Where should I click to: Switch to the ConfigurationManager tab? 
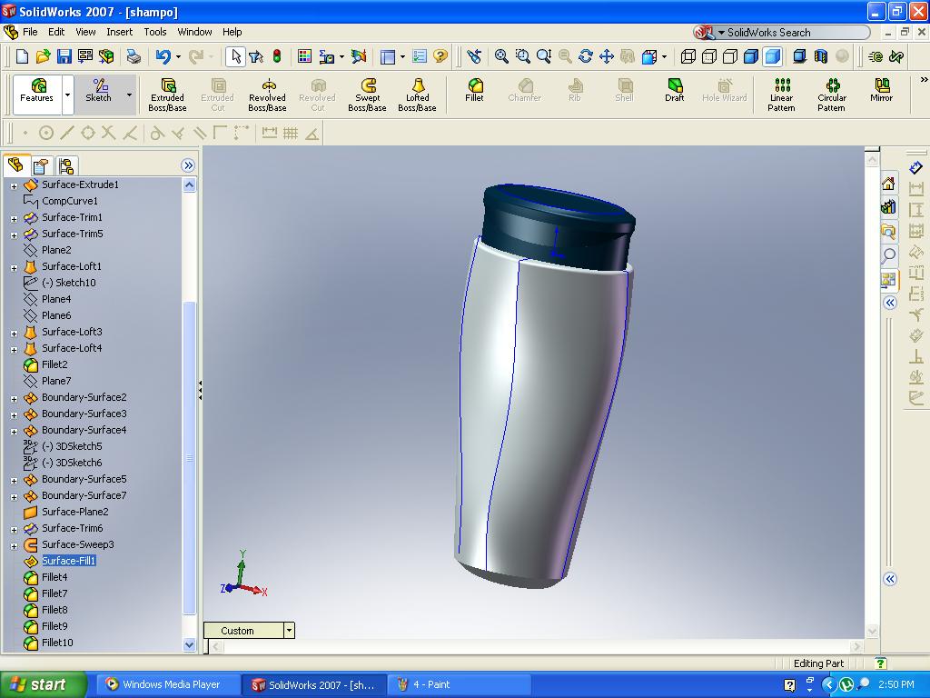[65, 165]
